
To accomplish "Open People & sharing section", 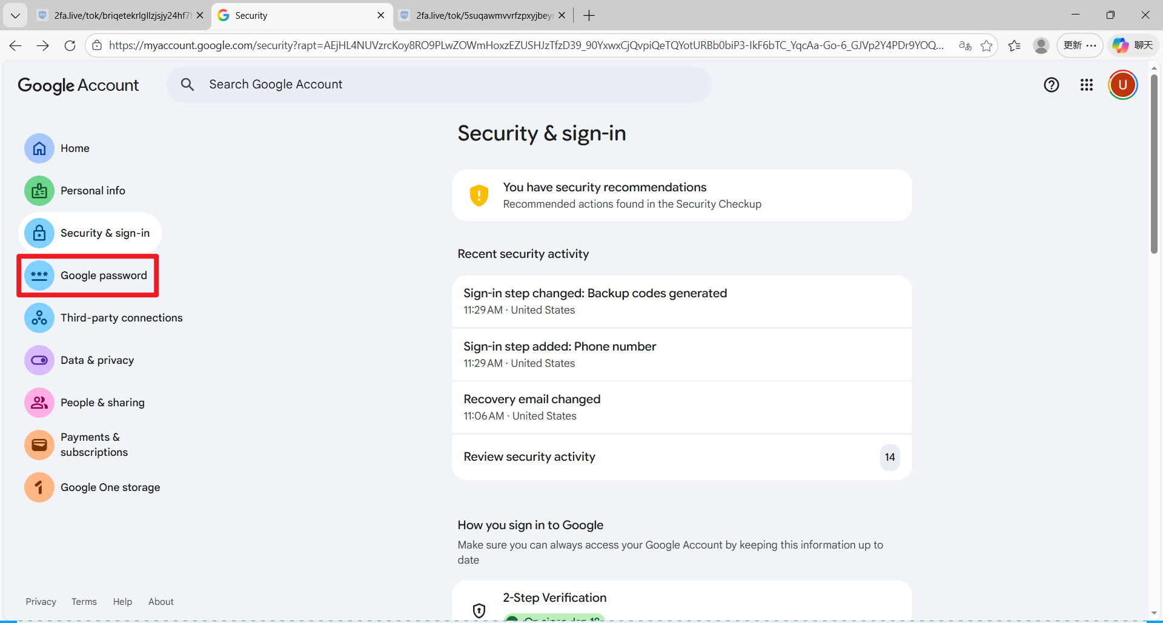I will [x=102, y=403].
